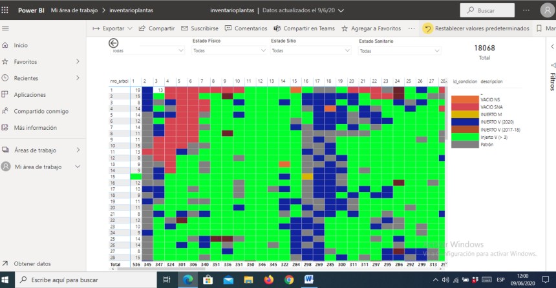Select the Injerto V (> 3) green swatch
The image size is (556, 288).
465,137
